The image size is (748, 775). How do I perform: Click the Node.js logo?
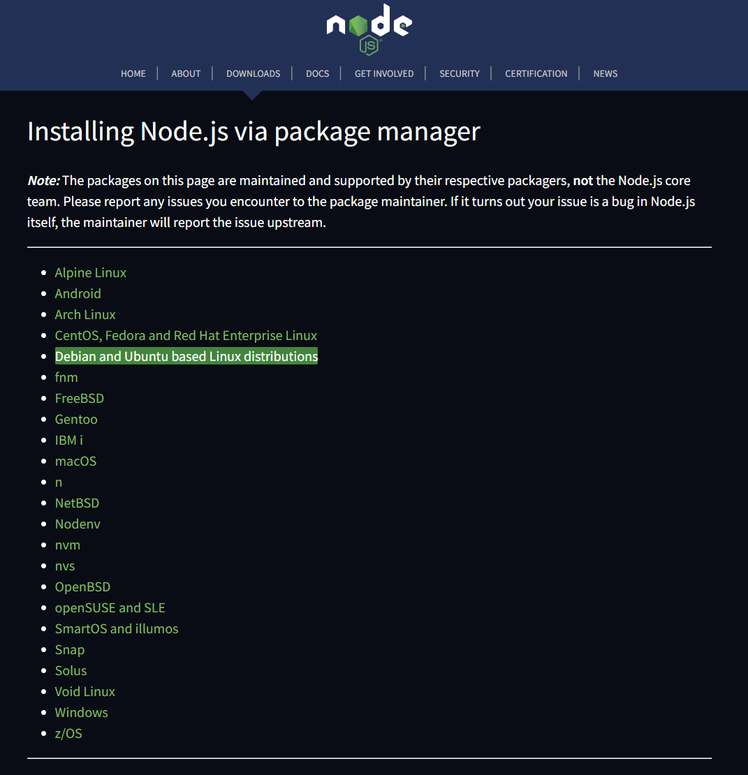[369, 29]
